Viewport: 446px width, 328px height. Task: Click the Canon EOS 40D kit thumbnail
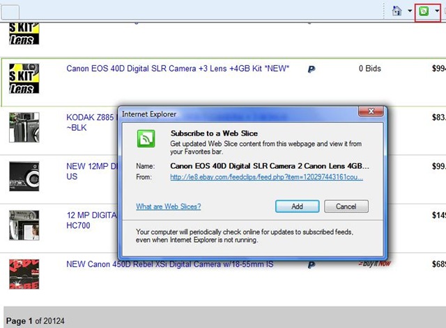24,79
